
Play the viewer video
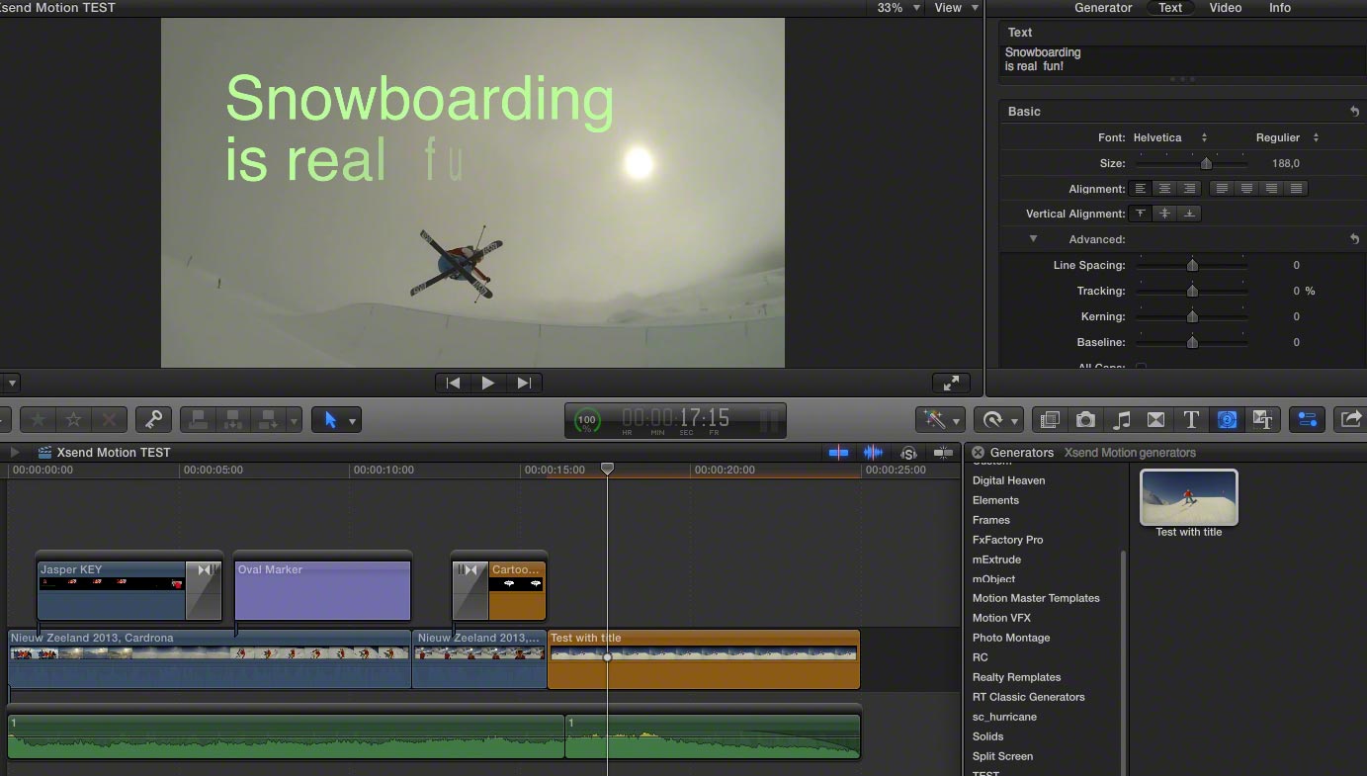click(x=488, y=383)
